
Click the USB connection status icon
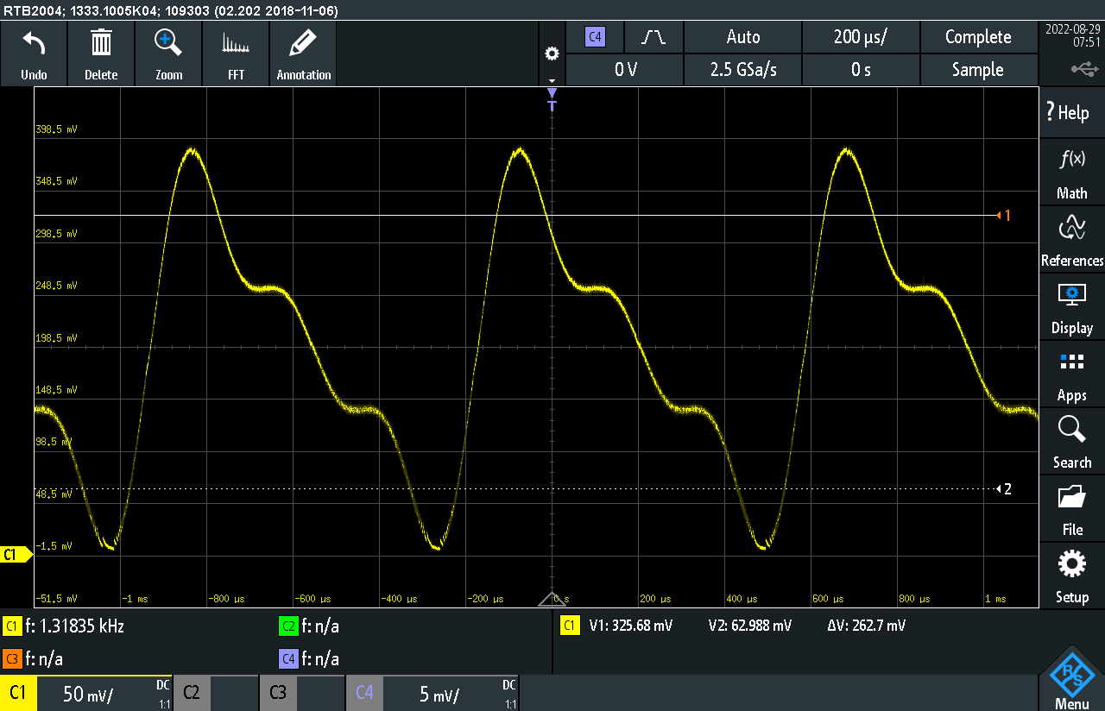[1085, 69]
